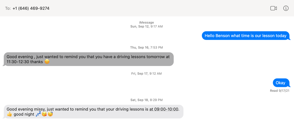Click the smiling emoji after 'thanks'
Screen dimensions: 294x137
(x=47, y=62)
